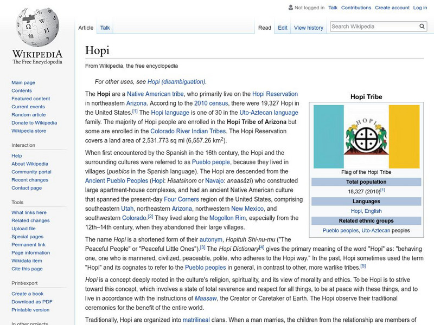The image size is (434, 325).
Task: Toggle the Print/export sidebar section
Action: click(x=24, y=282)
